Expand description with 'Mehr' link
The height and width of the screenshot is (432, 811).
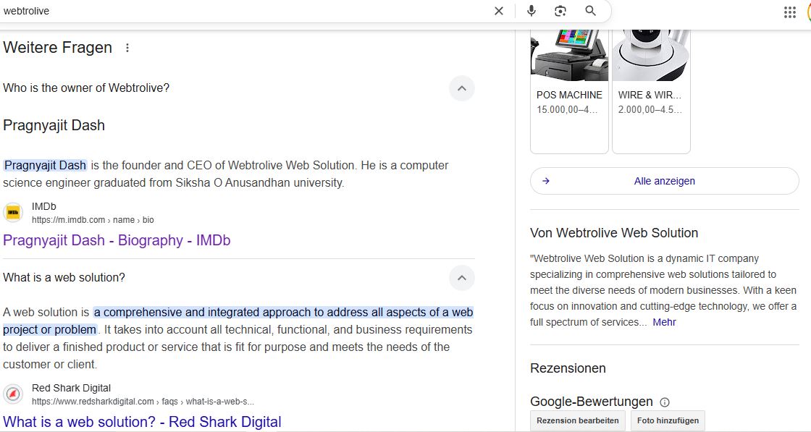pyautogui.click(x=664, y=323)
